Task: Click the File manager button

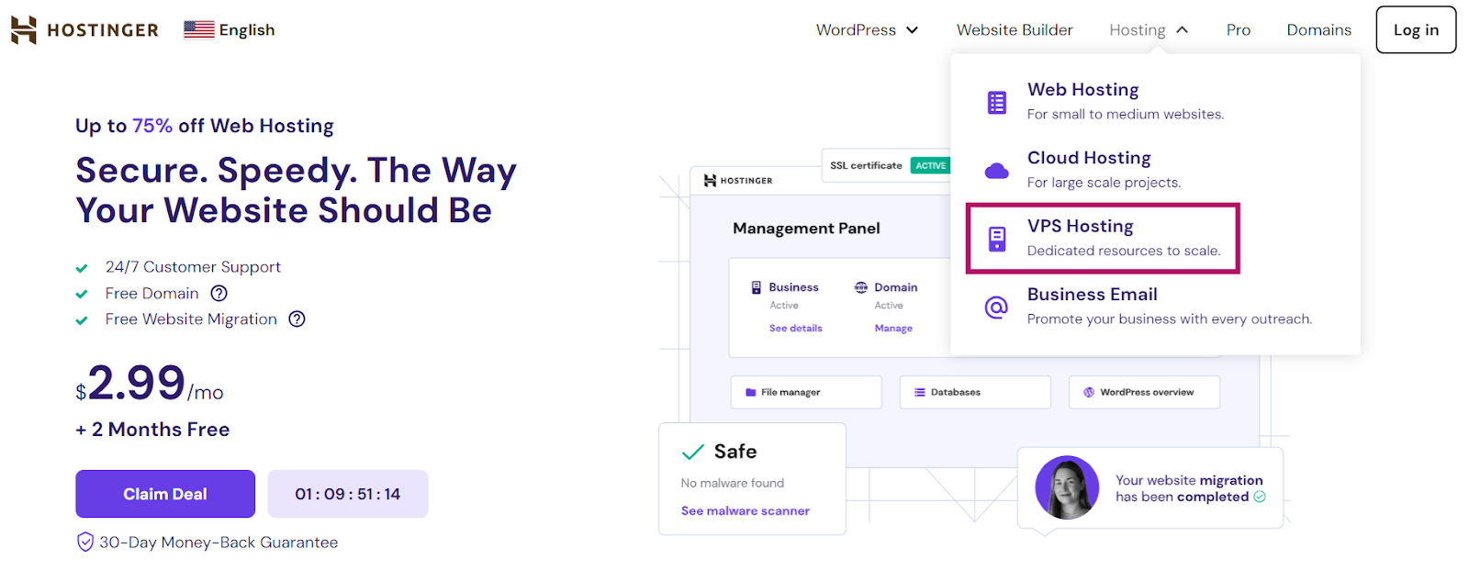Action: 806,392
